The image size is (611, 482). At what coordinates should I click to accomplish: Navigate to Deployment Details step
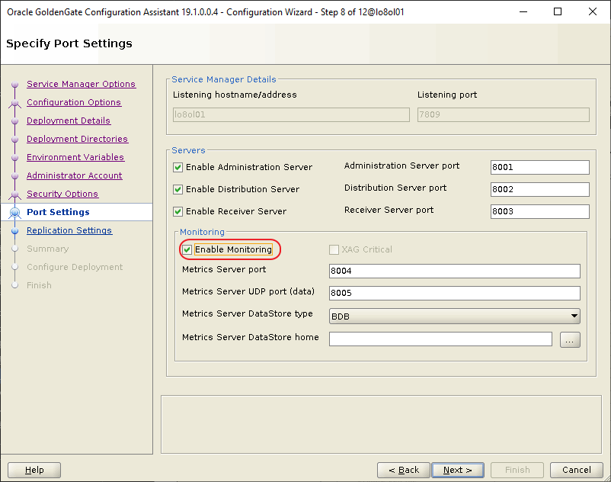click(68, 121)
